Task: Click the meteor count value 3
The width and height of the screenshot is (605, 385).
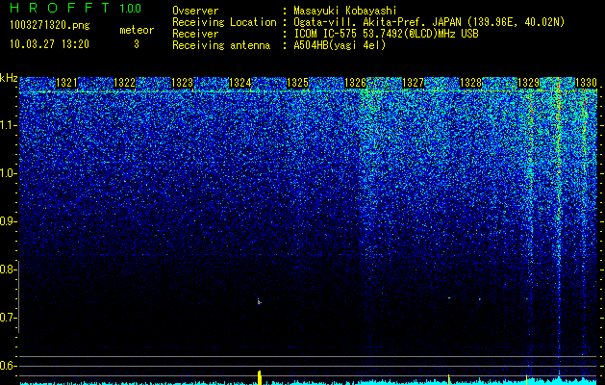Action: pyautogui.click(x=137, y=44)
